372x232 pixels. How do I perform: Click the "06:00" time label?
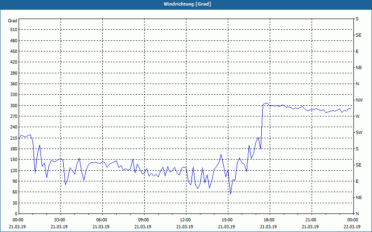point(102,220)
